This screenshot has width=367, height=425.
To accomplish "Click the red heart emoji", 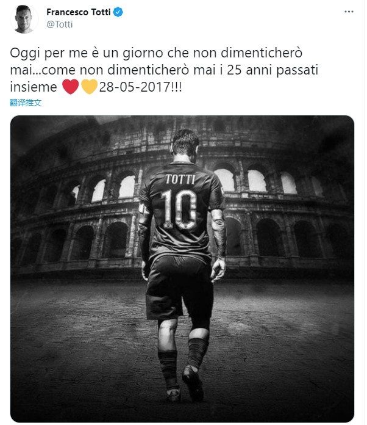I will pyautogui.click(x=70, y=87).
